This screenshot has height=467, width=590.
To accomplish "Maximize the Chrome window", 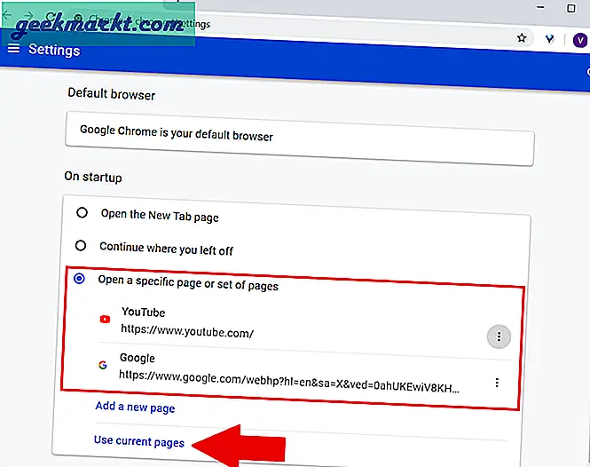I will pos(570,8).
